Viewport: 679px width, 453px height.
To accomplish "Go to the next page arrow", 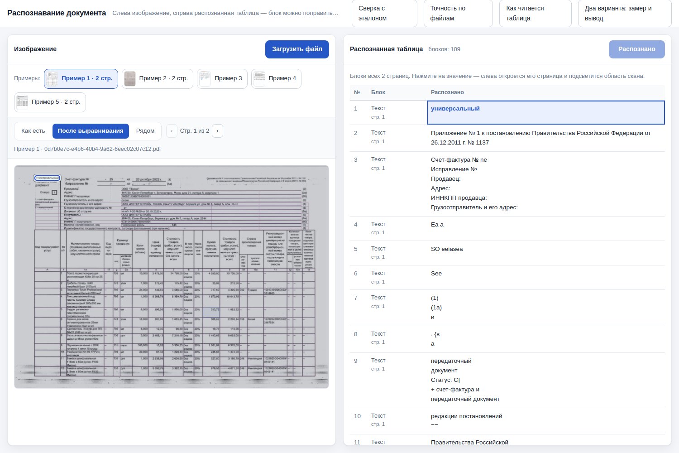I will (x=217, y=131).
